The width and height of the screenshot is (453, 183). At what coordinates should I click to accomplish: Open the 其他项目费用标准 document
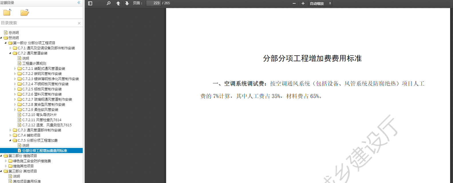pos(27,181)
